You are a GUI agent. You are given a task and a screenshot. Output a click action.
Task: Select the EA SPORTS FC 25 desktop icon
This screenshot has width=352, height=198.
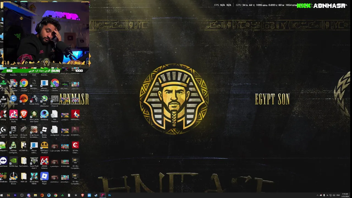pos(3,85)
